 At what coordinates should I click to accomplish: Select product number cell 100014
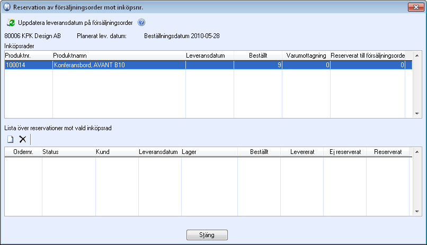point(29,65)
